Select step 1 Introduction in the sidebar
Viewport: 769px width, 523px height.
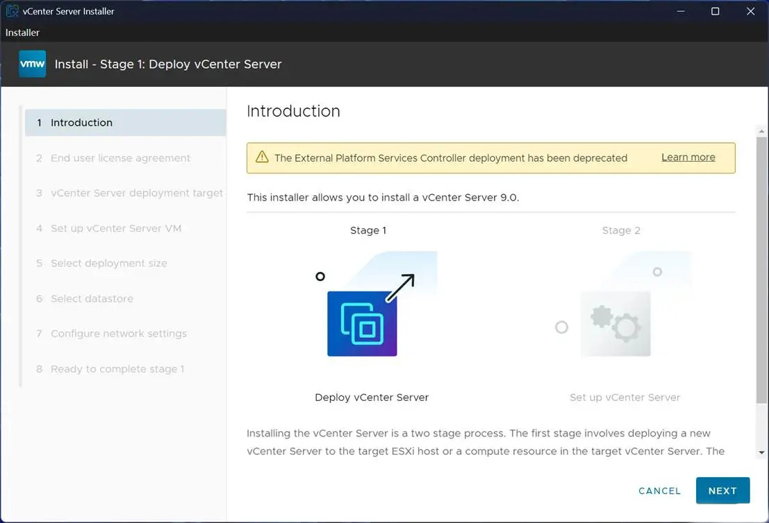[x=81, y=122]
